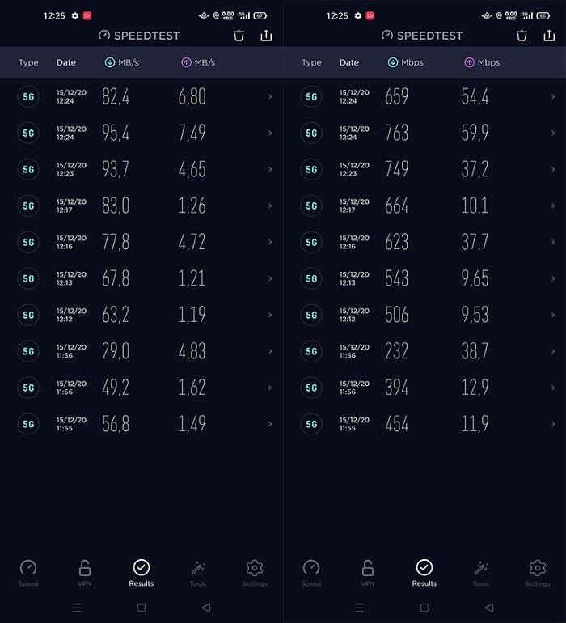Image resolution: width=566 pixels, height=623 pixels.
Task: Sort by Date header in the right screen
Action: click(x=348, y=62)
